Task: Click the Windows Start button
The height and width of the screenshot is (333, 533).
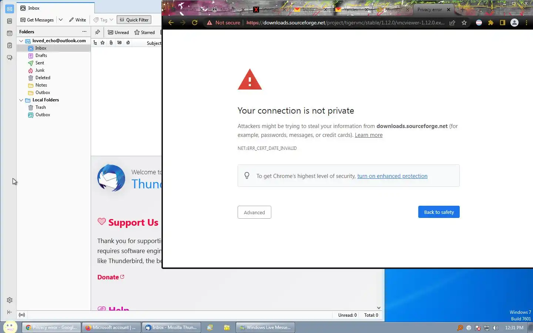Action: (10, 327)
